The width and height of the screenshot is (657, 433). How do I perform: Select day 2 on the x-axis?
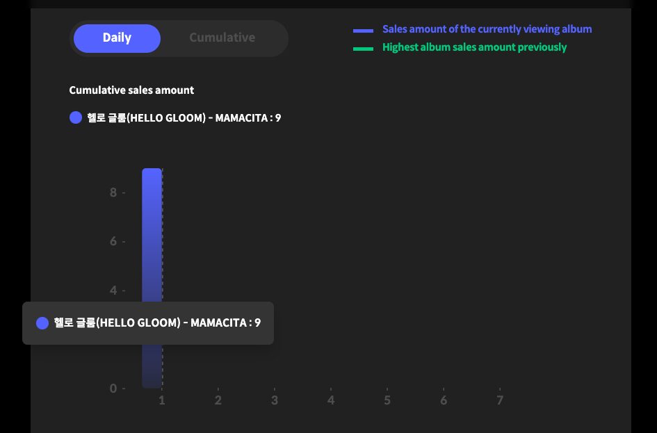click(218, 400)
